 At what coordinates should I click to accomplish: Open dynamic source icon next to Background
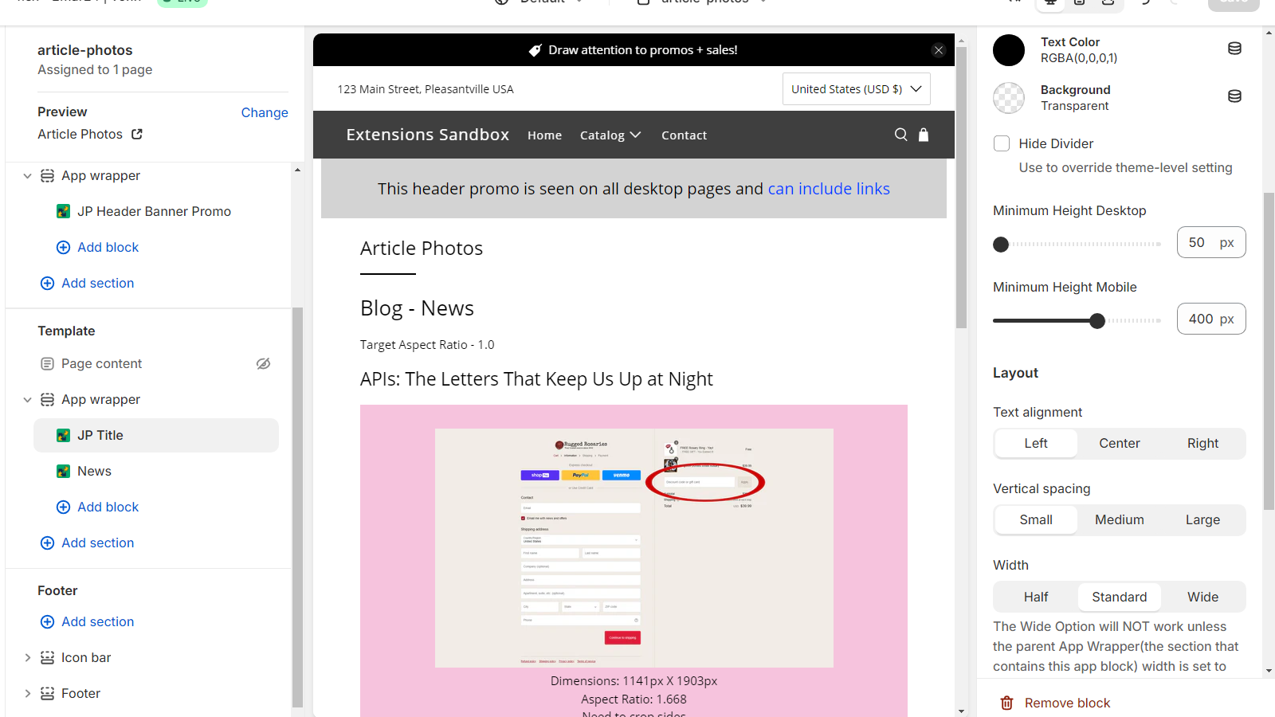[1234, 96]
